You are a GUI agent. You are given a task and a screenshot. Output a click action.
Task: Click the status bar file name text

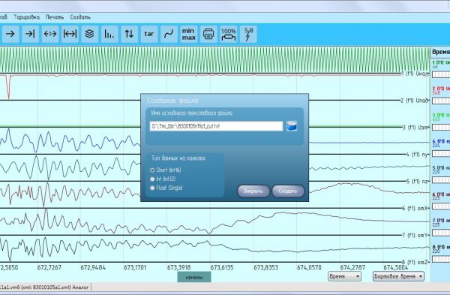pyautogui.click(x=44, y=287)
